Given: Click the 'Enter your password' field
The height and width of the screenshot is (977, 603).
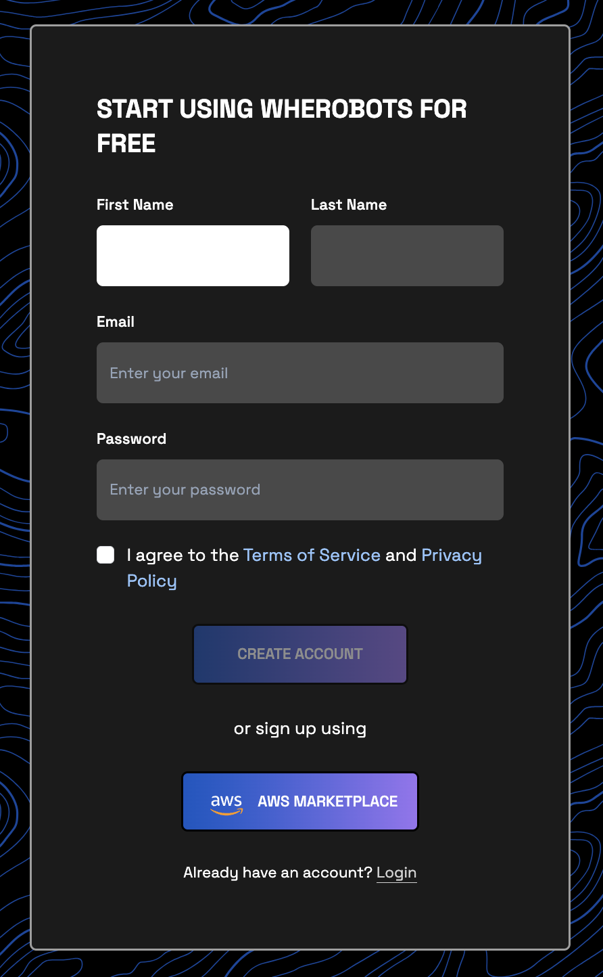Looking at the screenshot, I should 300,490.
